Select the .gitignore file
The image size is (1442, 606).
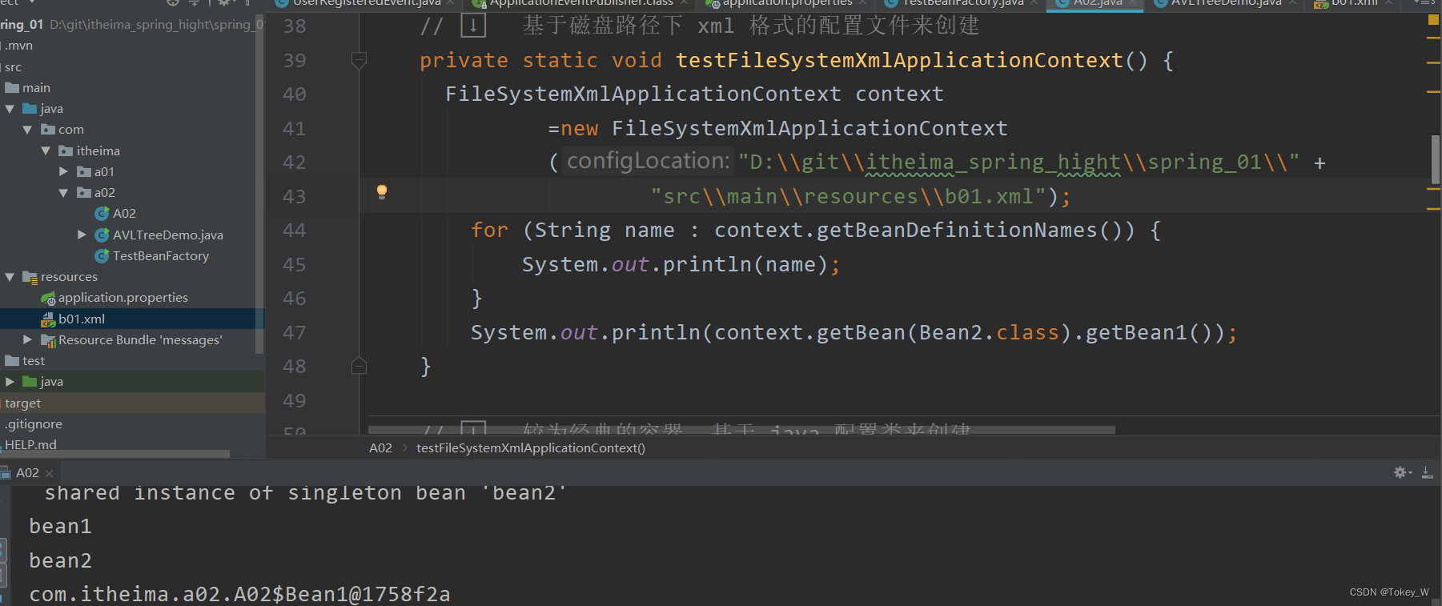coord(33,423)
